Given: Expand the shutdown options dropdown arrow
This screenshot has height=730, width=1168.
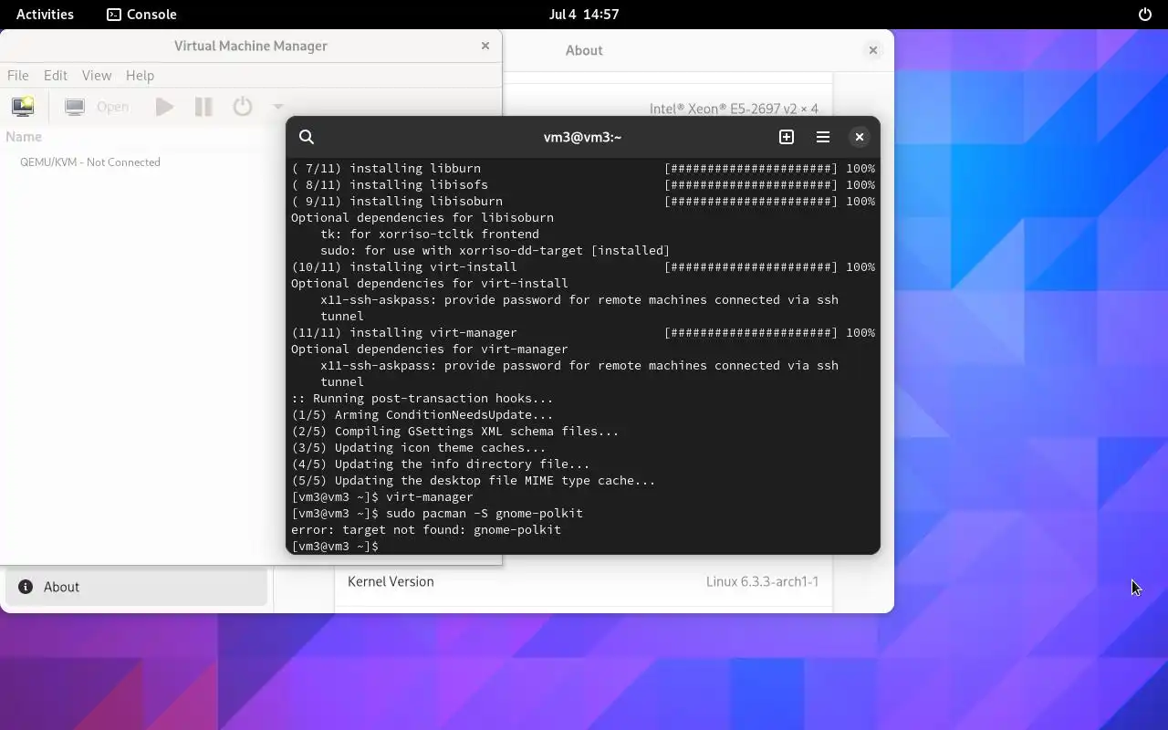Looking at the screenshot, I should [x=278, y=107].
